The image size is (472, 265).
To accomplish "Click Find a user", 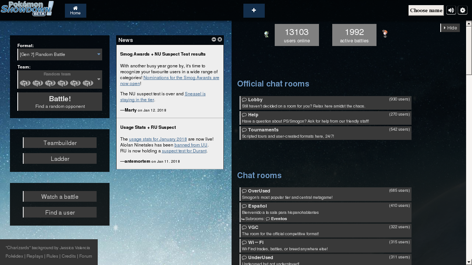I will point(60,212).
